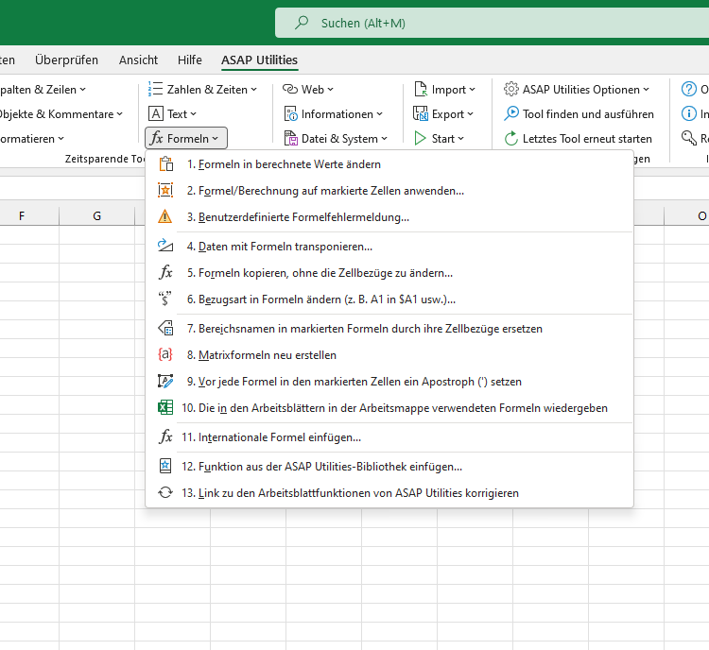Click the {a} icon for Matrixformeln neu erstellen
709x650 pixels.
coord(165,354)
